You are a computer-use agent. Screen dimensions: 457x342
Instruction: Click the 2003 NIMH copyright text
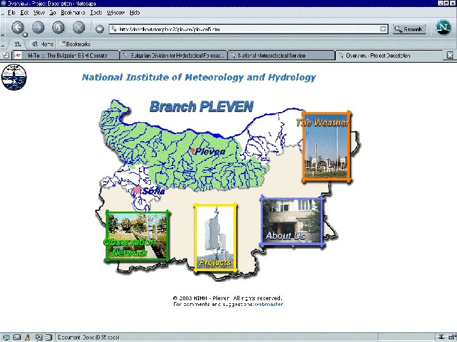click(227, 298)
